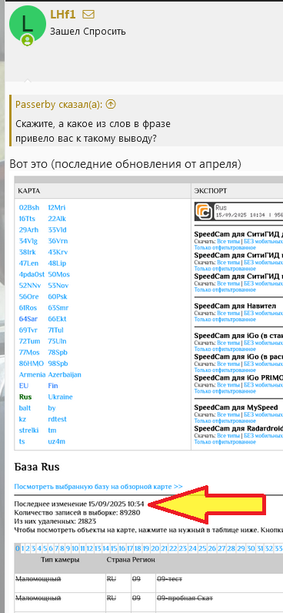Click the "Тип камеры" column header
283x613 pixels.
point(60,560)
